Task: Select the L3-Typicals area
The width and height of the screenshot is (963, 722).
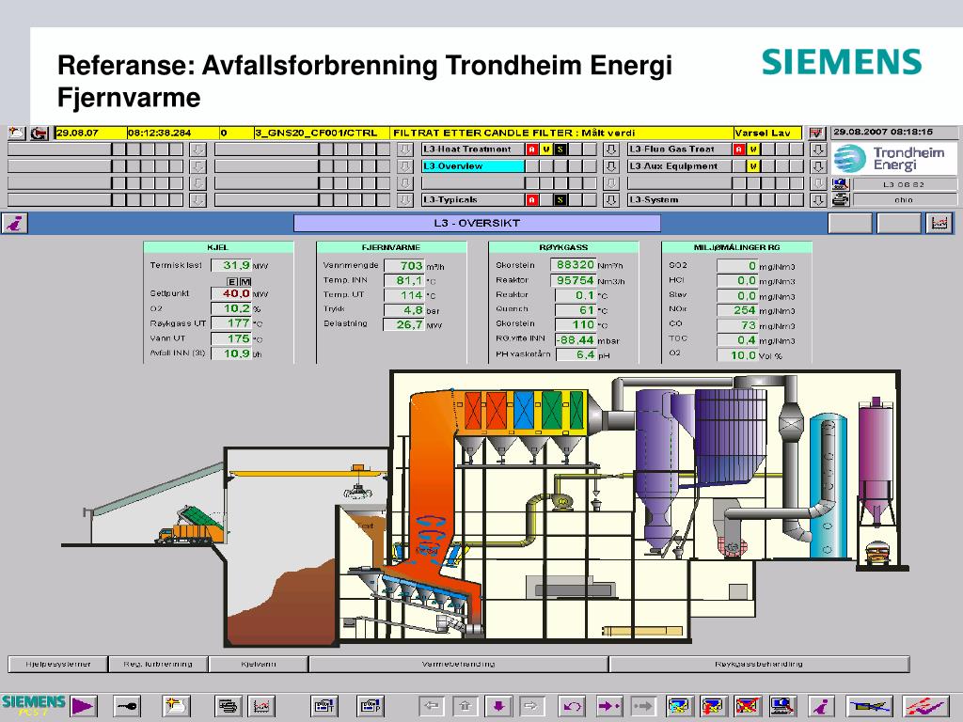Action: (472, 199)
